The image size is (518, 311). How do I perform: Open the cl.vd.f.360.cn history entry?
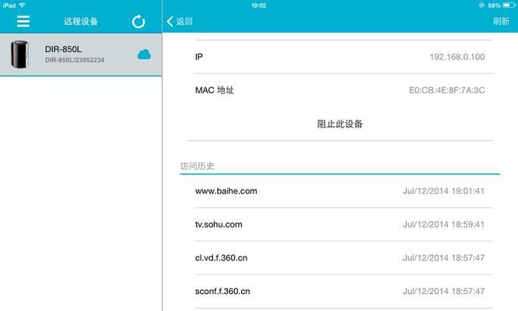point(344,258)
